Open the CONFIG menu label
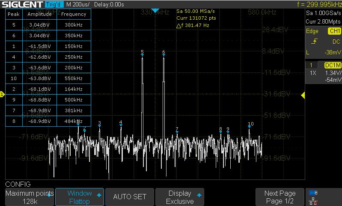The width and height of the screenshot is (342, 206). [18, 184]
